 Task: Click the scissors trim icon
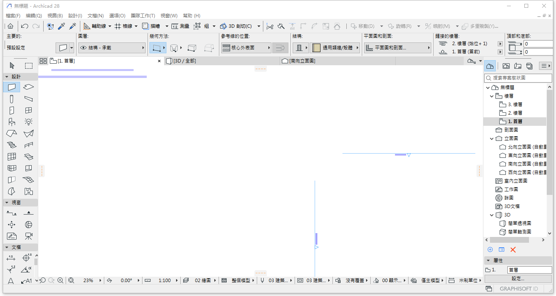(x=270, y=26)
